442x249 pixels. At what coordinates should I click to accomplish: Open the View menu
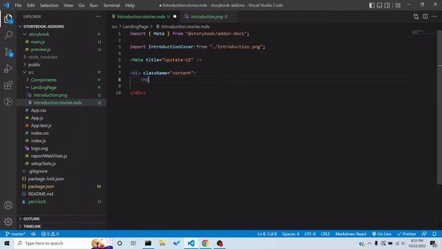click(68, 5)
